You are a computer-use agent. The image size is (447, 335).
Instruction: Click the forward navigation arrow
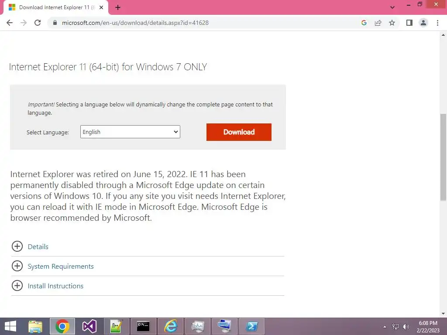coord(24,23)
